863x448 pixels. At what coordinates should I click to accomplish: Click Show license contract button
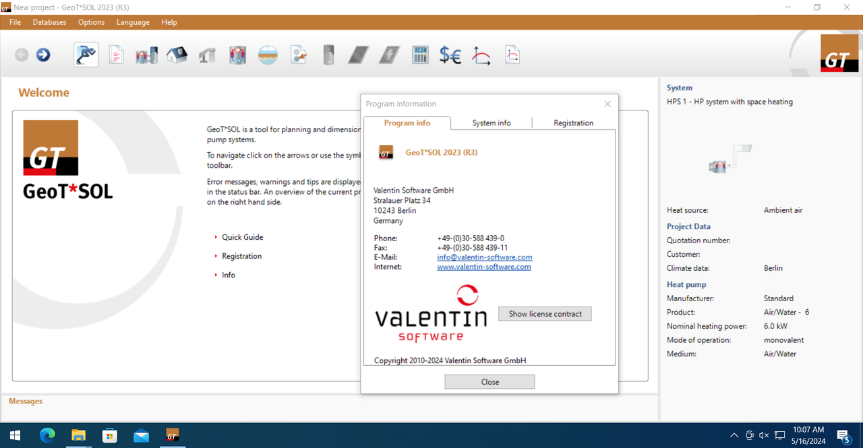coord(545,314)
